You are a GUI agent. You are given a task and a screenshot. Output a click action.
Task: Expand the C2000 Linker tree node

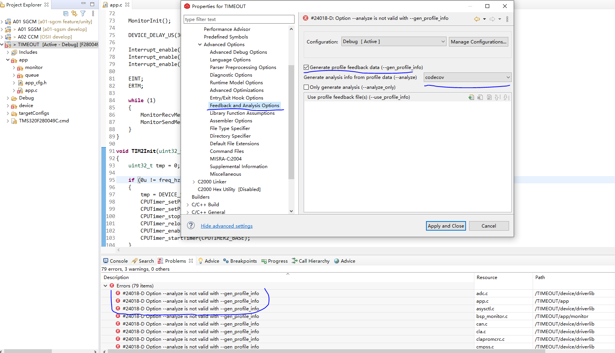coord(194,182)
